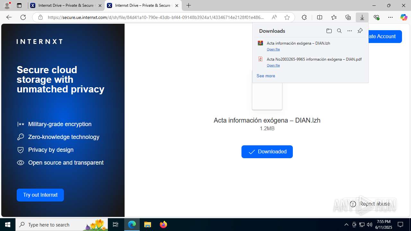Click 'Acta información exógena – DIAN.lzh' download entry
The width and height of the screenshot is (411, 231).
point(310,46)
